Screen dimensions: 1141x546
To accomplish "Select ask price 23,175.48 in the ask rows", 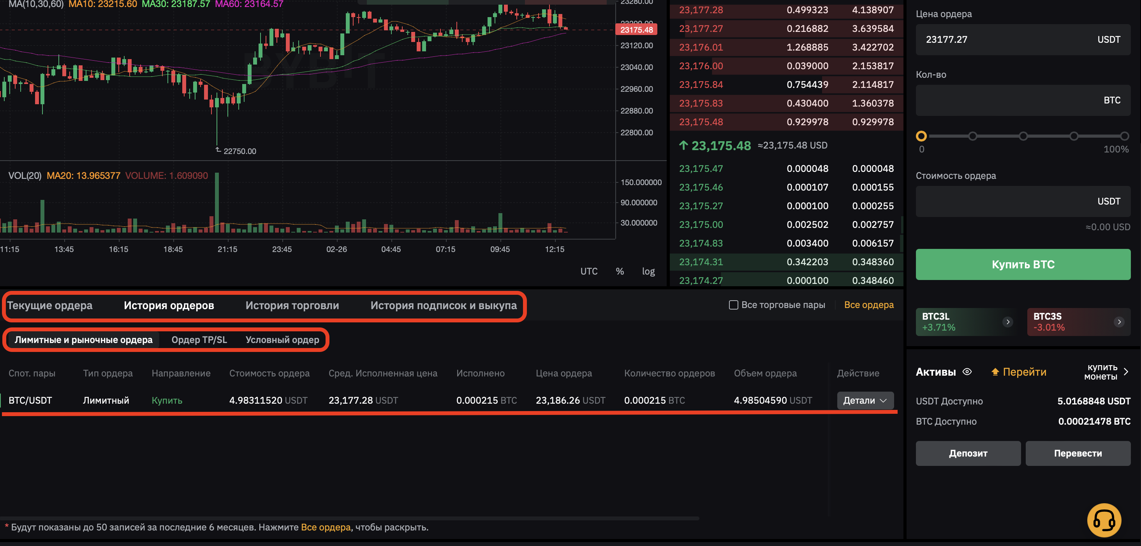I will [701, 122].
